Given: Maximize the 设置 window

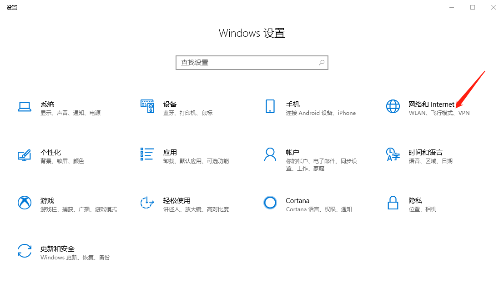Looking at the screenshot, I should pos(473,7).
